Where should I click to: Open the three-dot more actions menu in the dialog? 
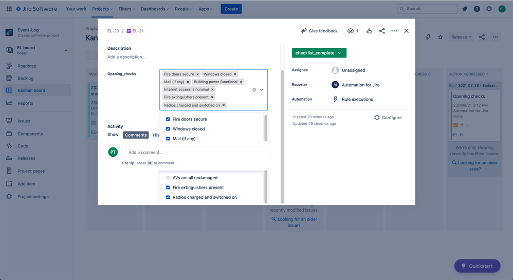coord(394,31)
